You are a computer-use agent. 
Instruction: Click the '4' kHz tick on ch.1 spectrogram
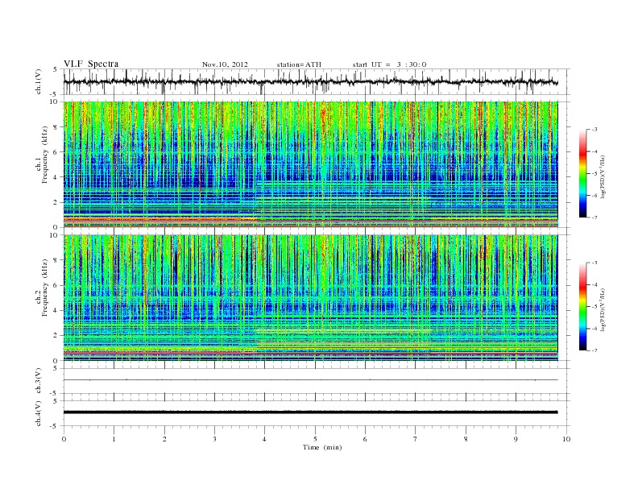56,177
